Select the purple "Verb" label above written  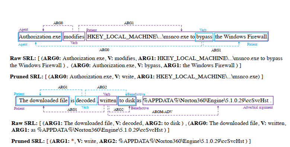[107, 94]
